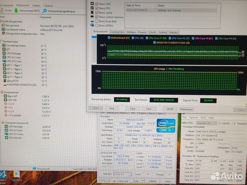Uncheck the Stress cache checkbox
The width and height of the screenshot is (247, 185).
(x=97, y=12)
